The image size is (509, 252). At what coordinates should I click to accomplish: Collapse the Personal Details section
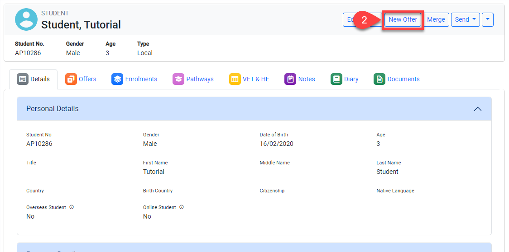pos(477,109)
